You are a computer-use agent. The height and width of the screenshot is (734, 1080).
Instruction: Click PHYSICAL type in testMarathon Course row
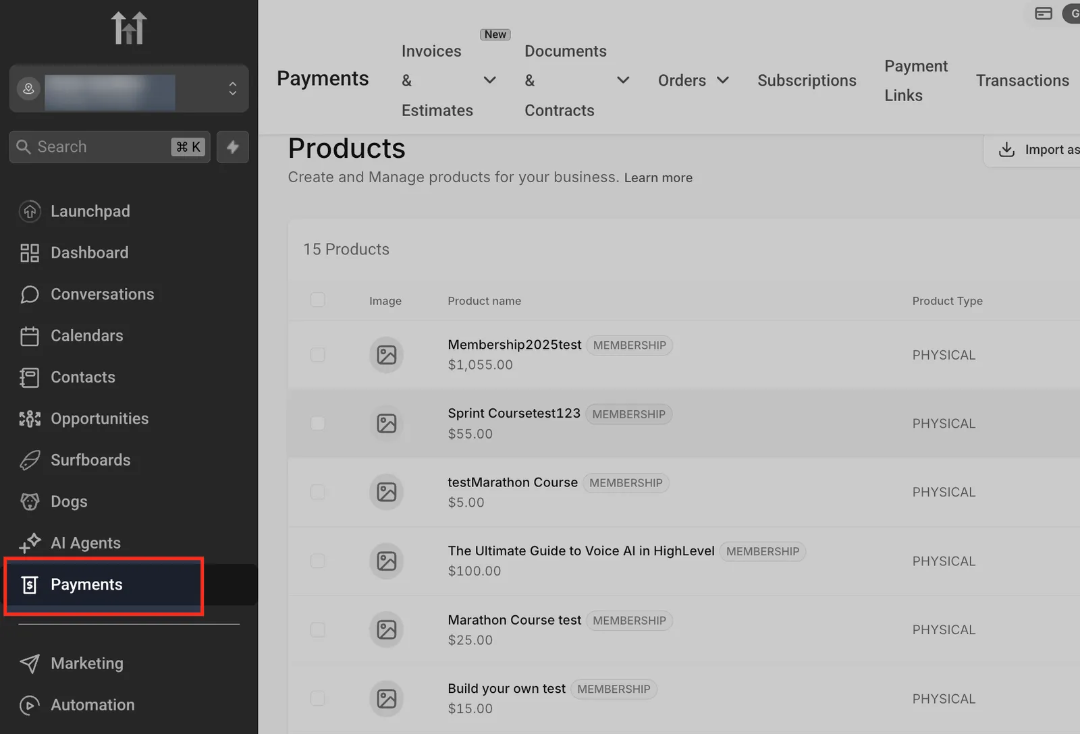pos(944,492)
